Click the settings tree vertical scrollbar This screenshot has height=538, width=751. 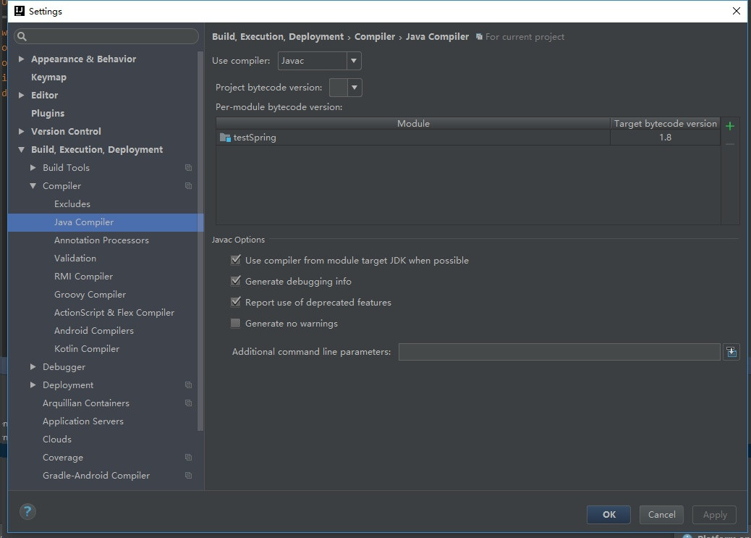click(200, 240)
